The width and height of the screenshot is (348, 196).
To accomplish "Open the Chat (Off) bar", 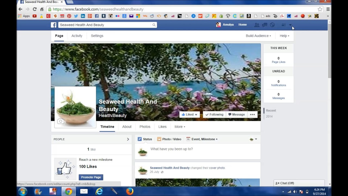I will pos(299,183).
